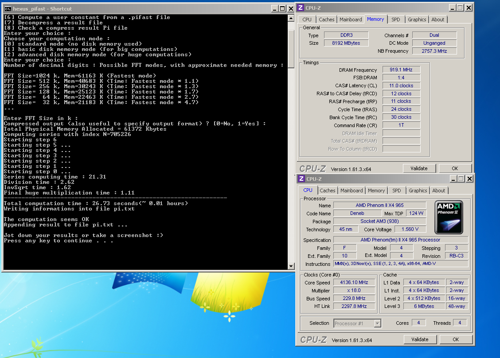Open the Caches tab in upper CPU-Z window
The height and width of the screenshot is (358, 500).
point(327,19)
